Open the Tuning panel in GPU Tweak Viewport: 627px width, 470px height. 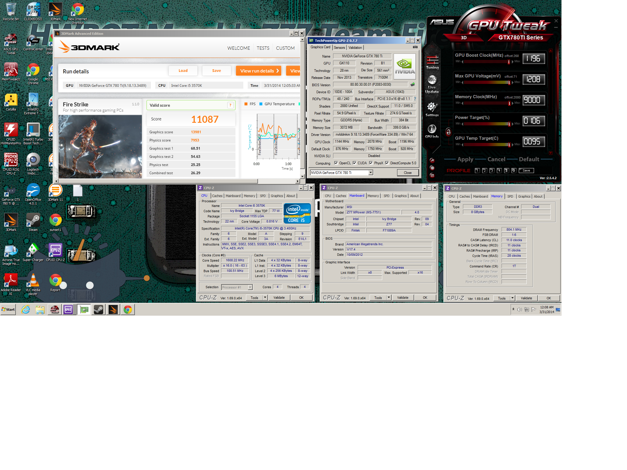pyautogui.click(x=432, y=62)
